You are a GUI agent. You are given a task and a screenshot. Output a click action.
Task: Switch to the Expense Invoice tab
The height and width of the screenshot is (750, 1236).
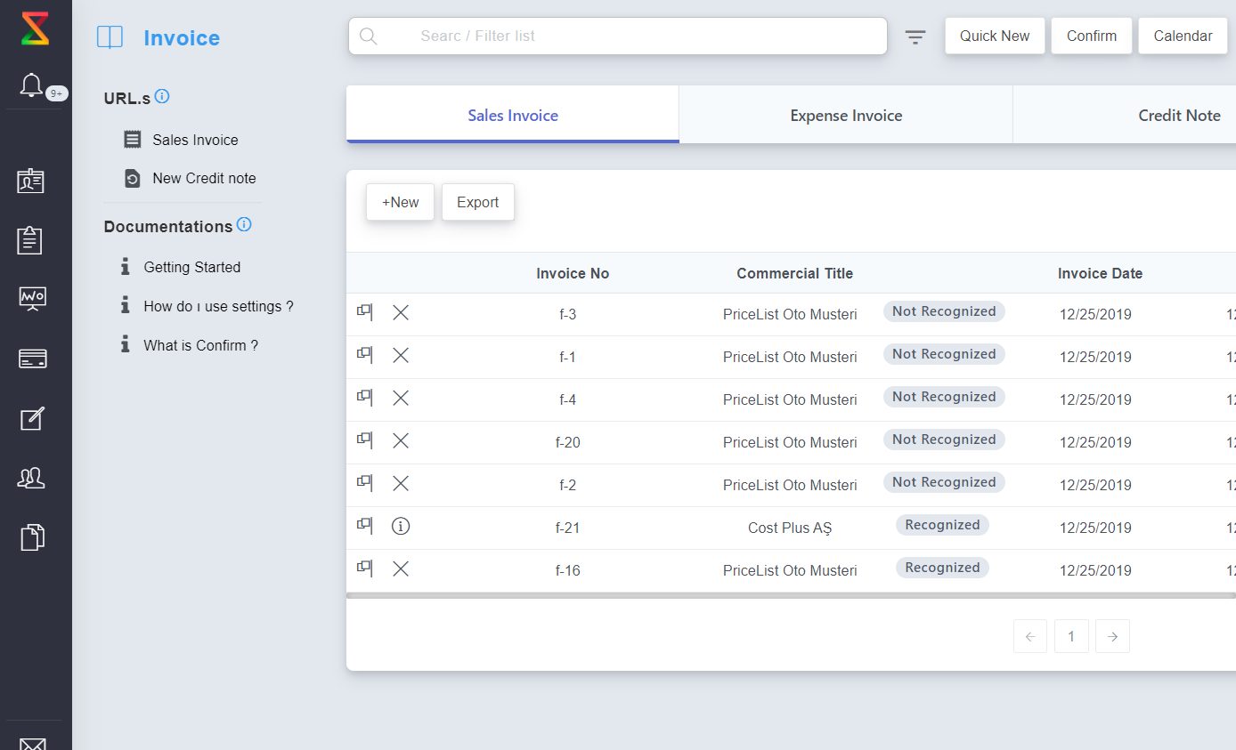pyautogui.click(x=846, y=116)
